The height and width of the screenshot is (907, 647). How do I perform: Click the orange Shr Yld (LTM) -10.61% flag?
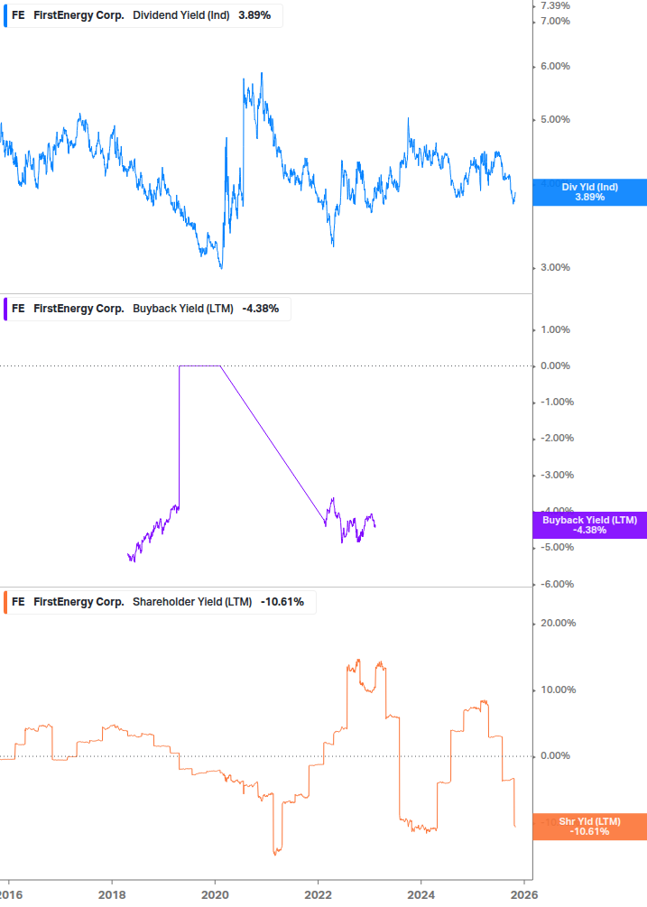590,827
